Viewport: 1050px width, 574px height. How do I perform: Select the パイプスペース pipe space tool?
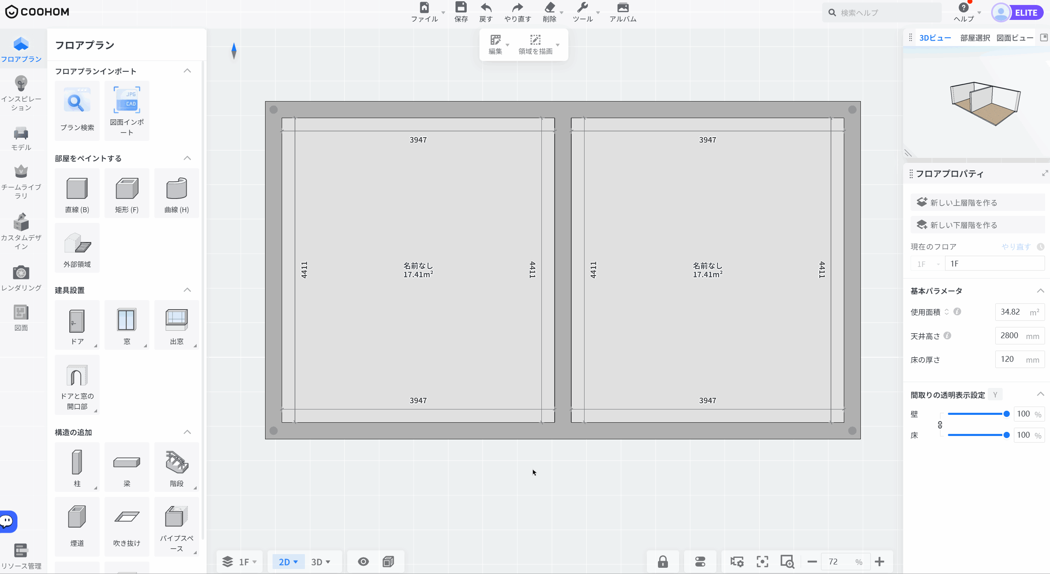click(177, 527)
